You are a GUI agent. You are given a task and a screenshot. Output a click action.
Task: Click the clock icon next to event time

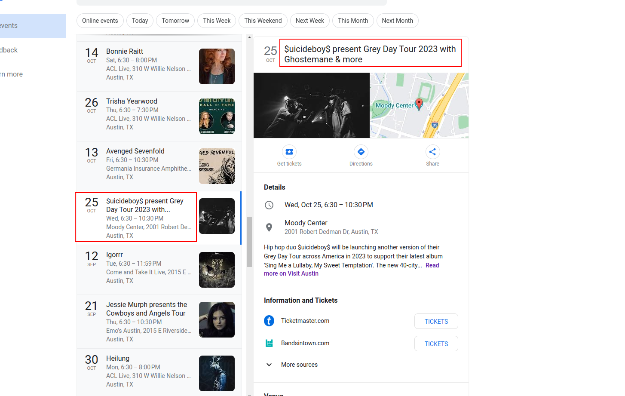coord(270,205)
